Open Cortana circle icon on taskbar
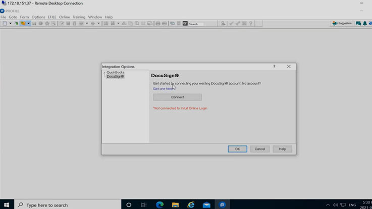Viewport: 372px width, 209px height. point(129,205)
